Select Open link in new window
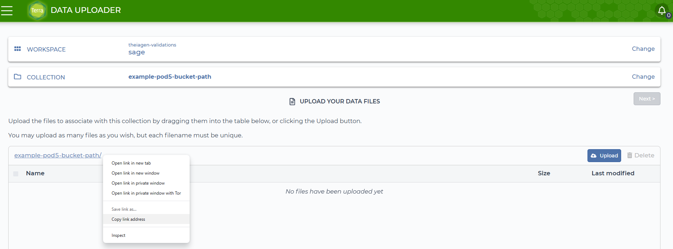This screenshot has width=673, height=249. tap(136, 173)
